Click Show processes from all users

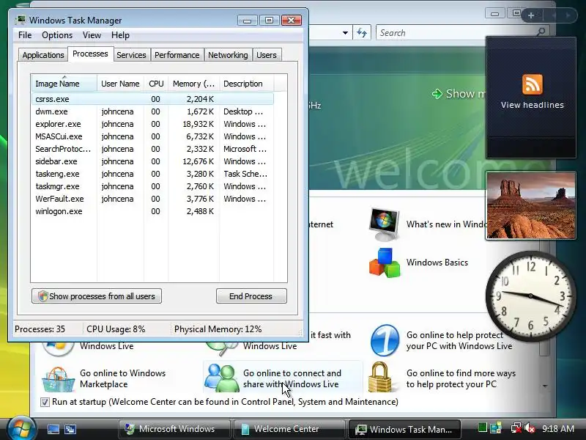97,296
